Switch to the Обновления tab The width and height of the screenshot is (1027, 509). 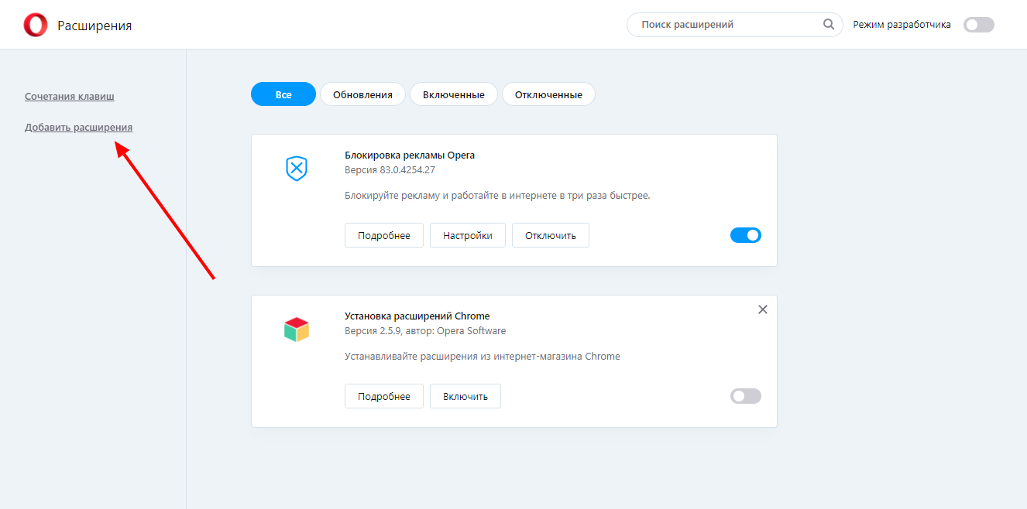tap(362, 94)
